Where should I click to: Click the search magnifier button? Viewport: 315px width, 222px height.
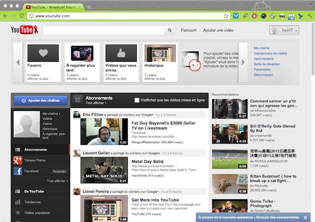(170, 30)
